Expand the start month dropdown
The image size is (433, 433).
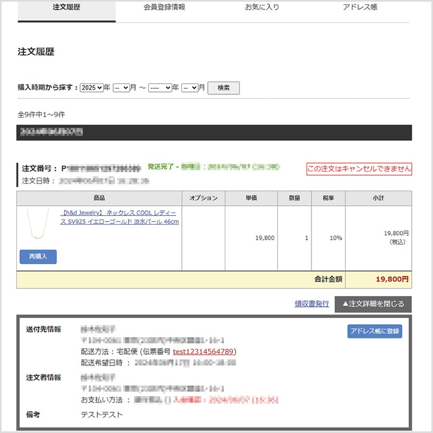point(121,88)
